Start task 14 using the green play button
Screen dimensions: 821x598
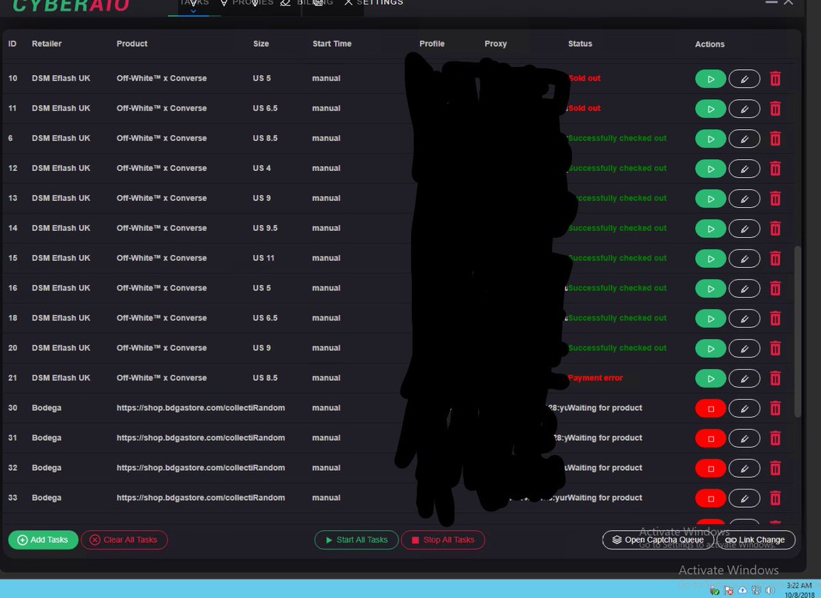(710, 229)
